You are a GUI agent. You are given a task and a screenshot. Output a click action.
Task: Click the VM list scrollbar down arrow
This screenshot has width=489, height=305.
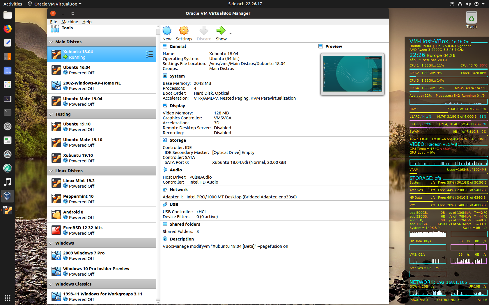(158, 302)
